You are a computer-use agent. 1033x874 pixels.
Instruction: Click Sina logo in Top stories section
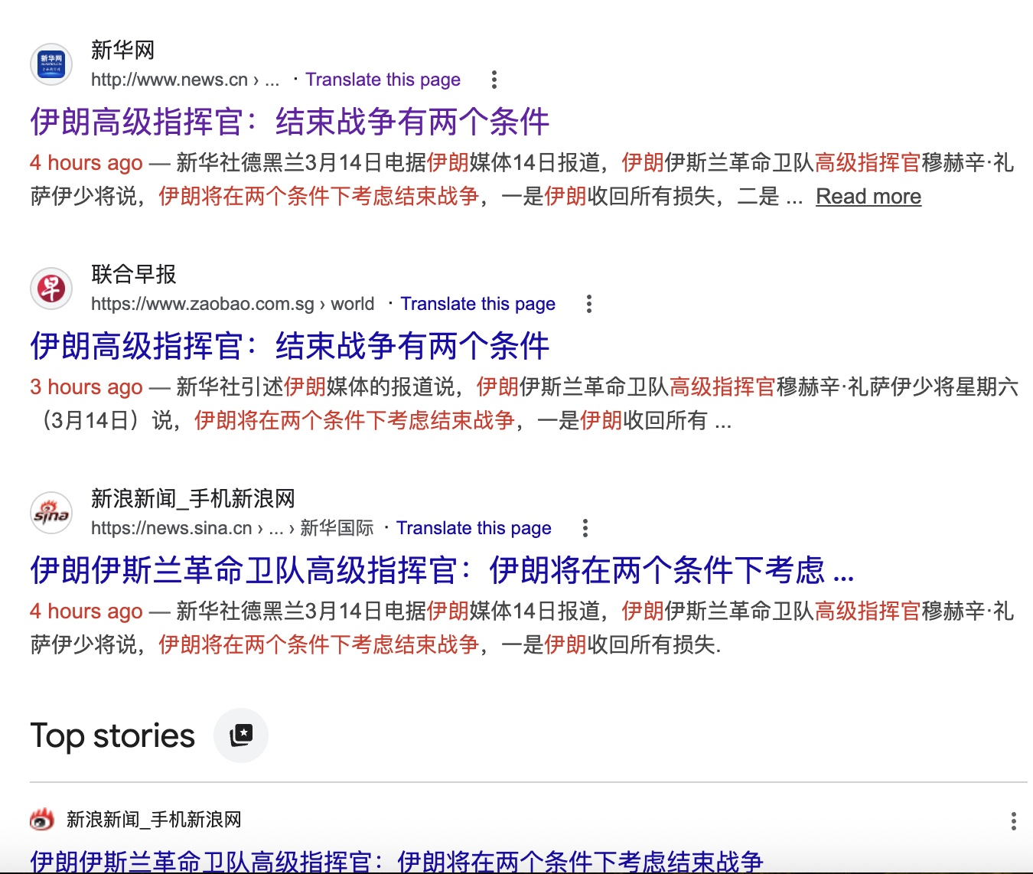(42, 820)
